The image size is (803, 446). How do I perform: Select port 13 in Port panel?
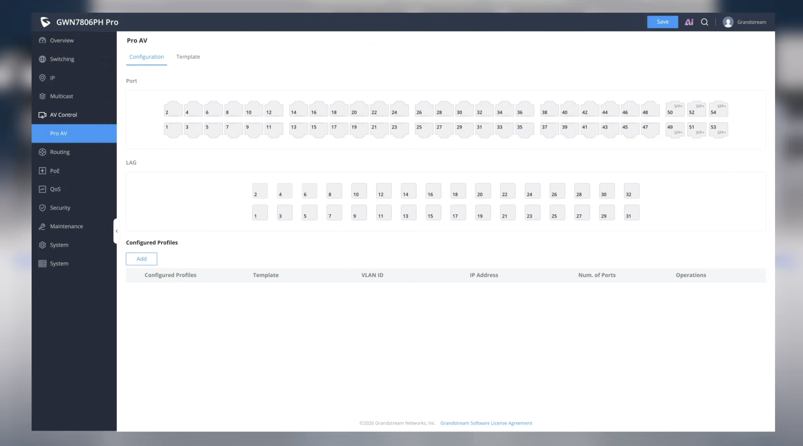click(x=299, y=130)
